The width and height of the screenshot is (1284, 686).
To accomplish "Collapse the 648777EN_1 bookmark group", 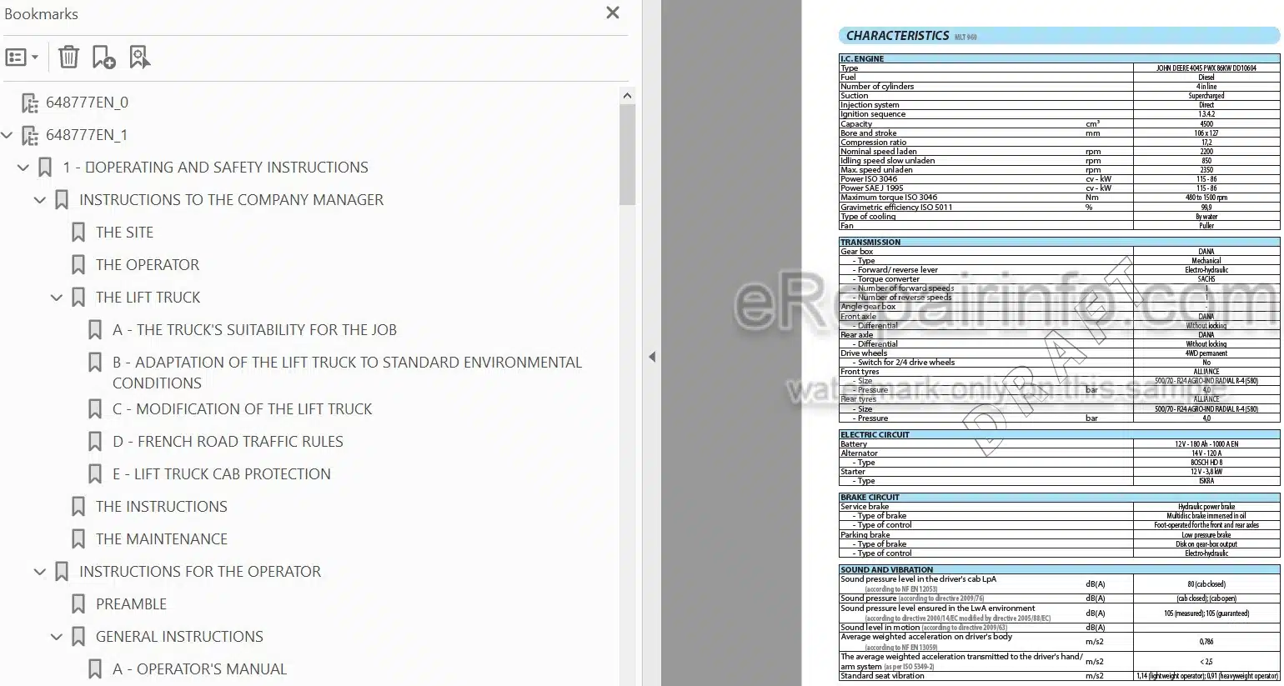I will (8, 135).
